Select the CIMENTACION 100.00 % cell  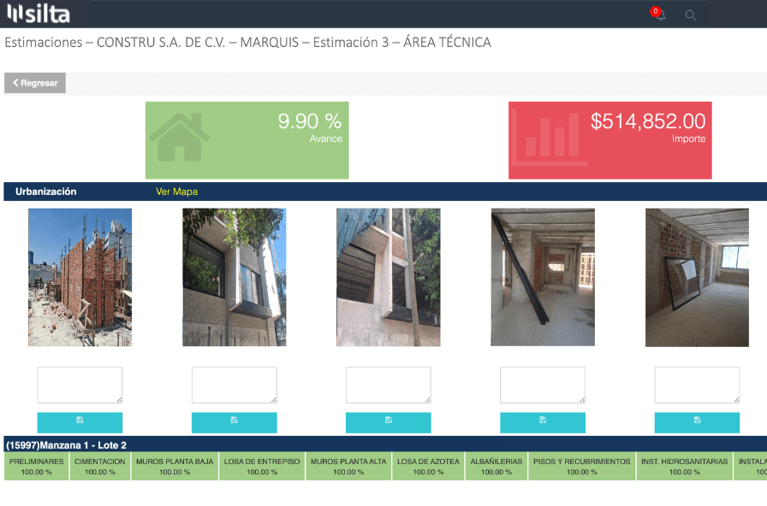[x=100, y=467]
